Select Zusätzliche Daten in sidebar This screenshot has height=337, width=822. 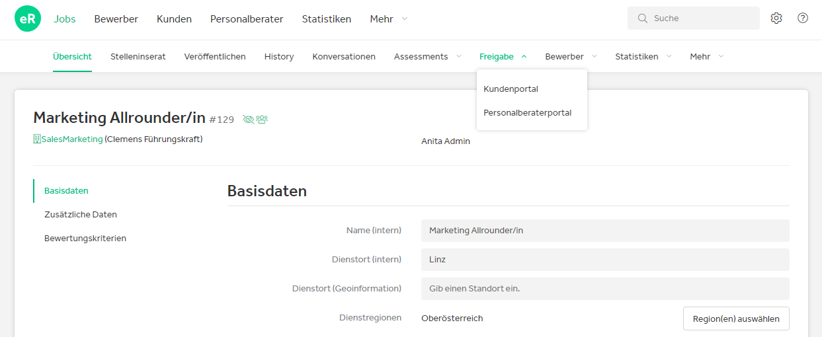pyautogui.click(x=81, y=215)
